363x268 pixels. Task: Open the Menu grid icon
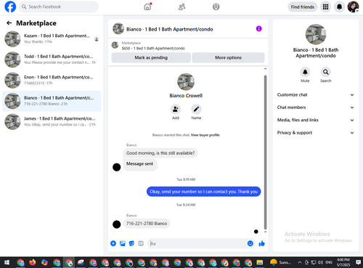(326, 7)
